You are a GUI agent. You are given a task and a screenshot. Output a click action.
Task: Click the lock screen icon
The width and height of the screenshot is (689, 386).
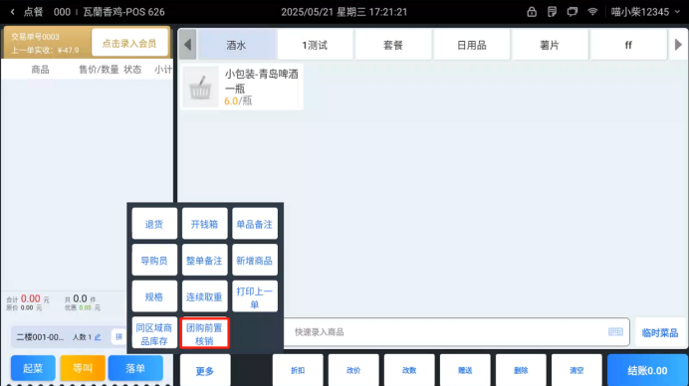pos(532,12)
